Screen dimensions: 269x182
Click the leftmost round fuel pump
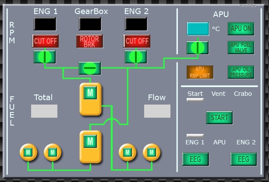coord(28,152)
